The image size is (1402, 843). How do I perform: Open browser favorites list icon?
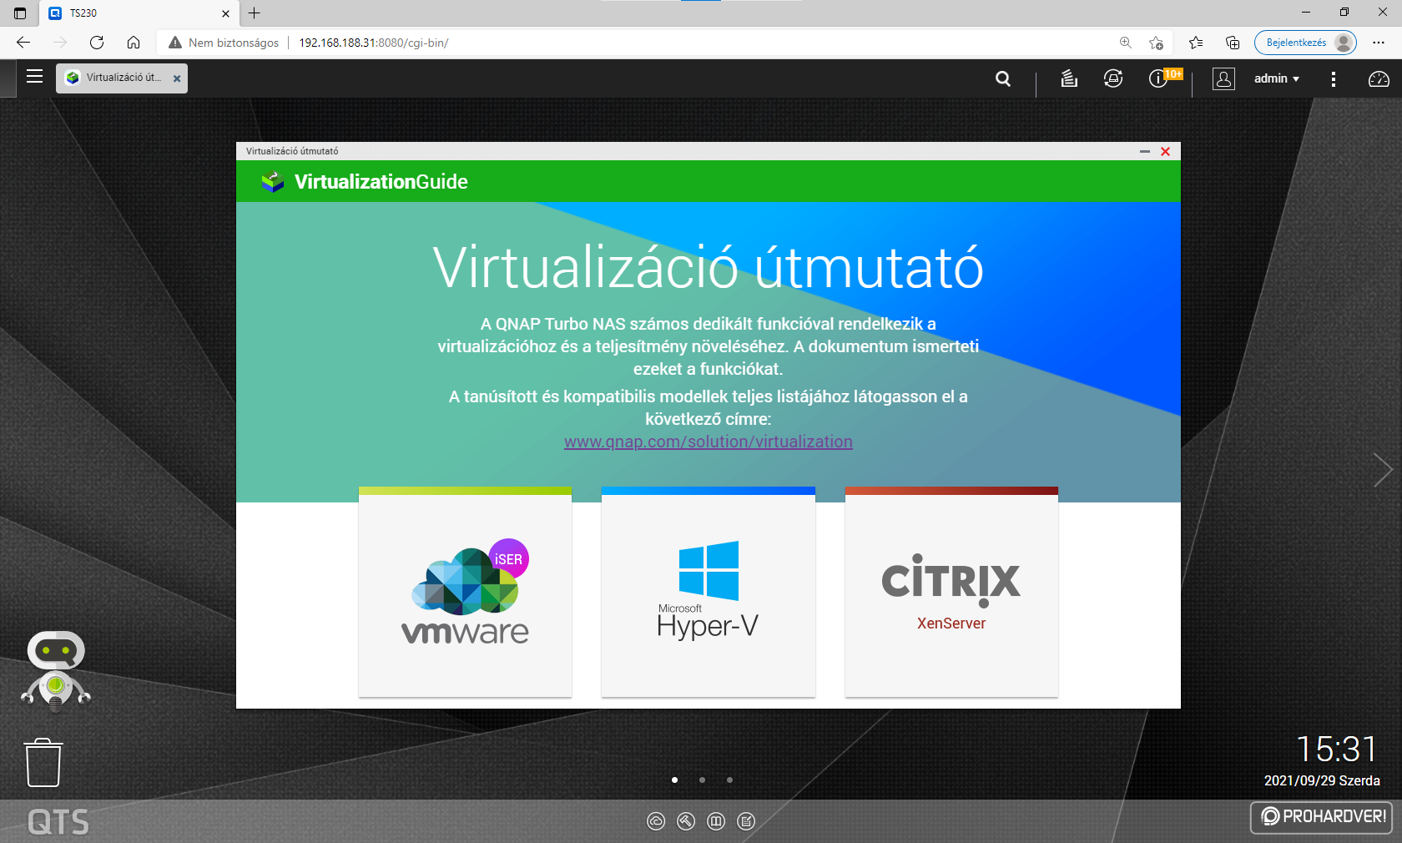[1196, 43]
